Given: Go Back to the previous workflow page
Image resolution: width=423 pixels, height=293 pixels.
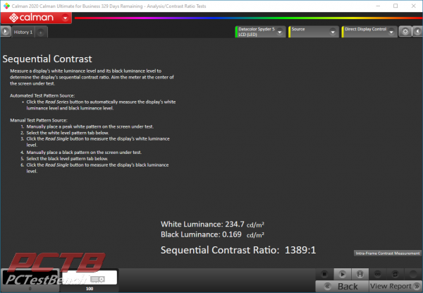Looking at the screenshot, I should pyautogui.click(x=340, y=286).
